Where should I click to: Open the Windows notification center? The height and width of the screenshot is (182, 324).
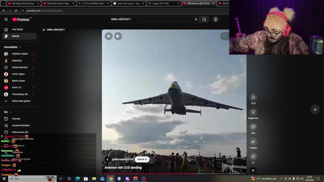pyautogui.click(x=318, y=179)
